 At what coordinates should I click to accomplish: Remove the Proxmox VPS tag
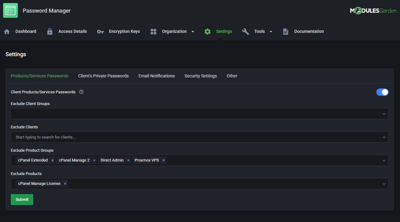coord(164,160)
